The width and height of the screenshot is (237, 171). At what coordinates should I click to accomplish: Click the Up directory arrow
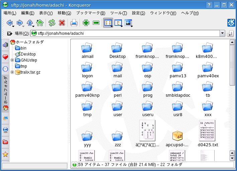[30, 23]
